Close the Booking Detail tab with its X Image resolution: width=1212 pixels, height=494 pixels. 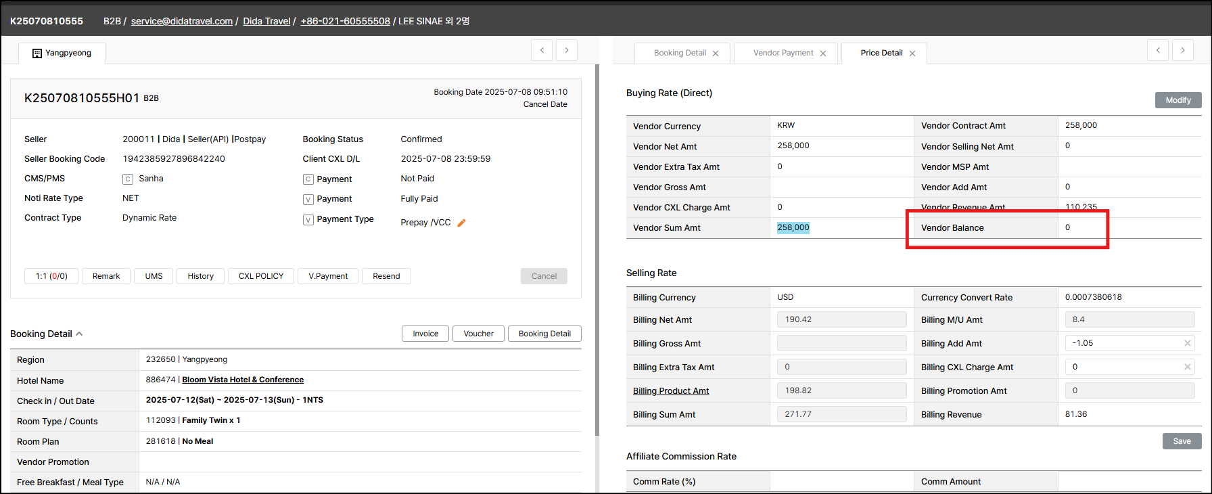[715, 53]
